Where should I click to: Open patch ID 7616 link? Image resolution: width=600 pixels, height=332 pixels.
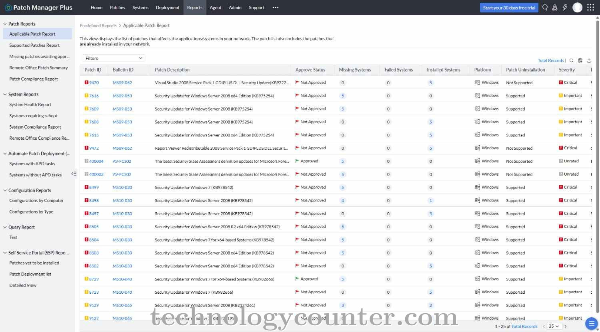94,96
